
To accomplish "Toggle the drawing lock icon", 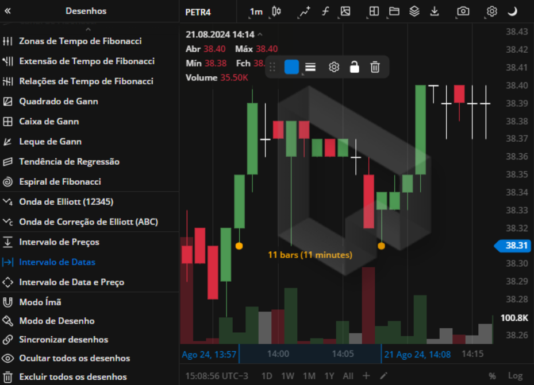I will pos(354,67).
